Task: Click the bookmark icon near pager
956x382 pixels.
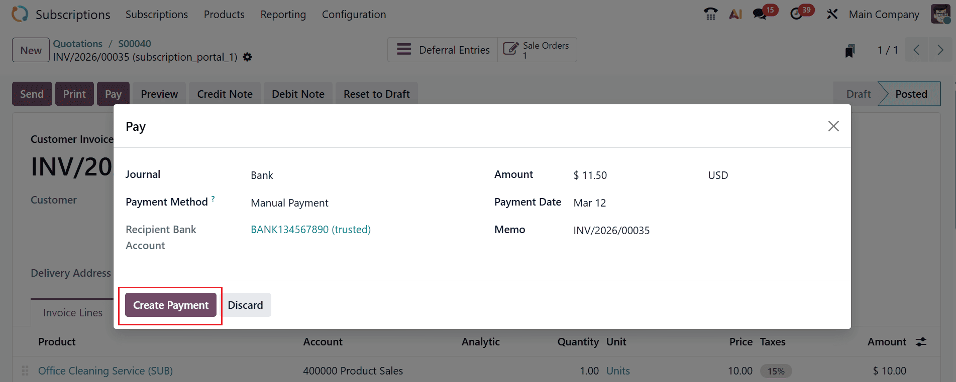Action: tap(850, 51)
